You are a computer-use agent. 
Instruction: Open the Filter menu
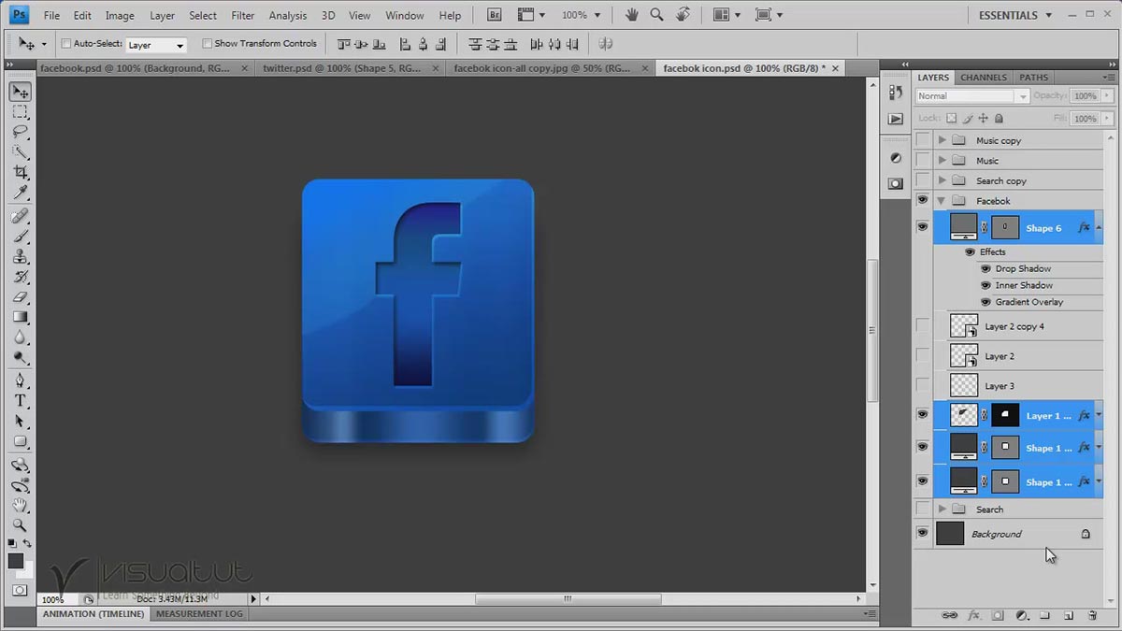click(242, 14)
